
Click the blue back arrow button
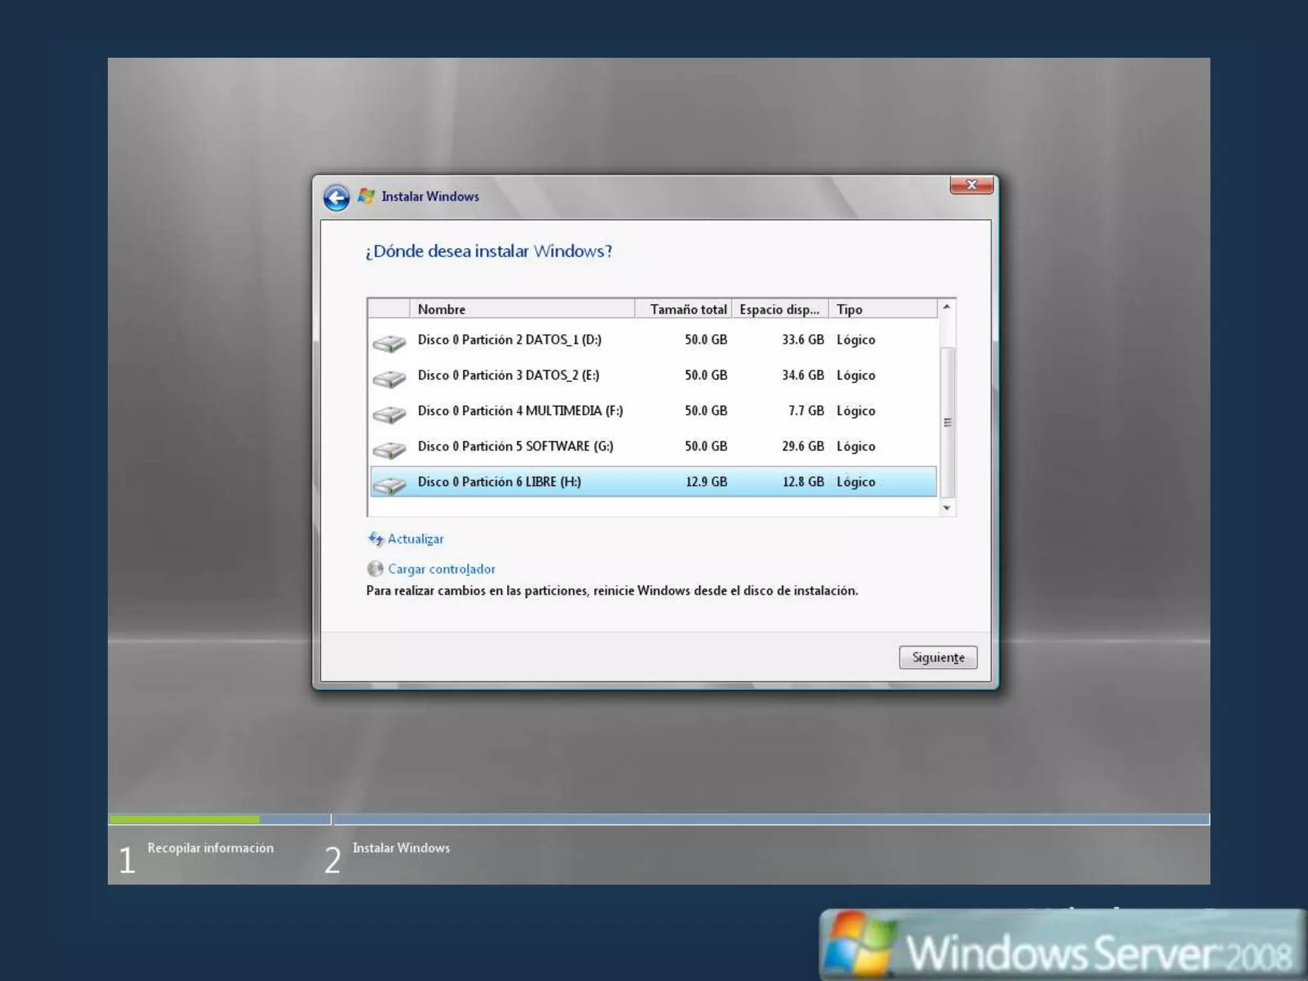[336, 197]
